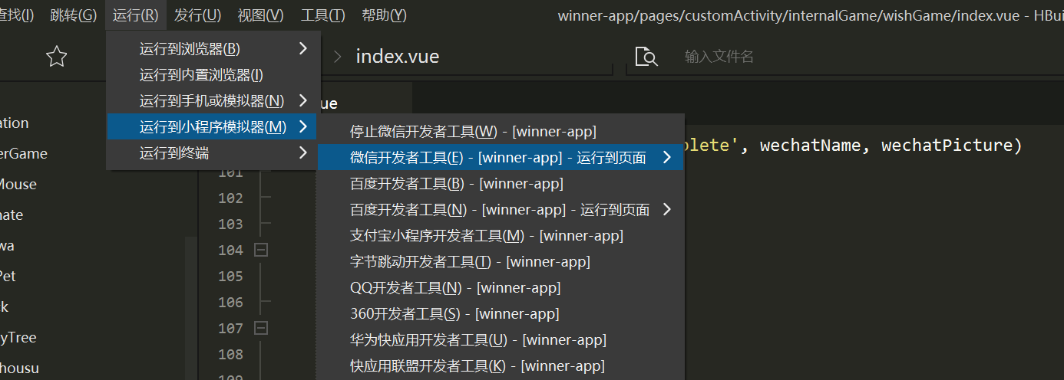
Task: Select 停止微信开发者工具(W) entry
Action: pyautogui.click(x=500, y=132)
